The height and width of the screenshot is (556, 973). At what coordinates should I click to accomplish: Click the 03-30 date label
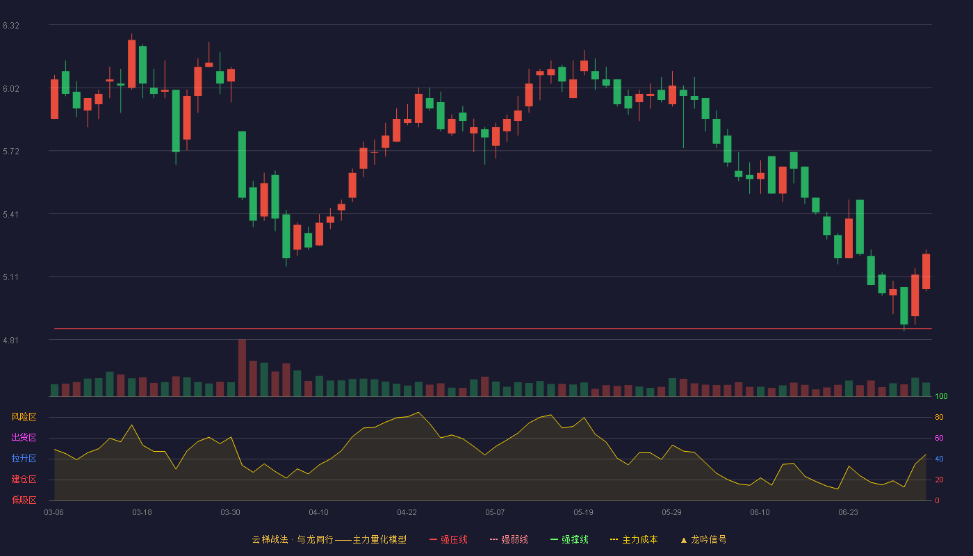[230, 512]
